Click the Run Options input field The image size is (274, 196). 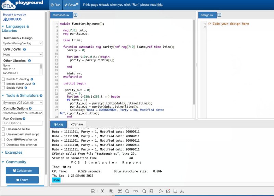coord(22,123)
